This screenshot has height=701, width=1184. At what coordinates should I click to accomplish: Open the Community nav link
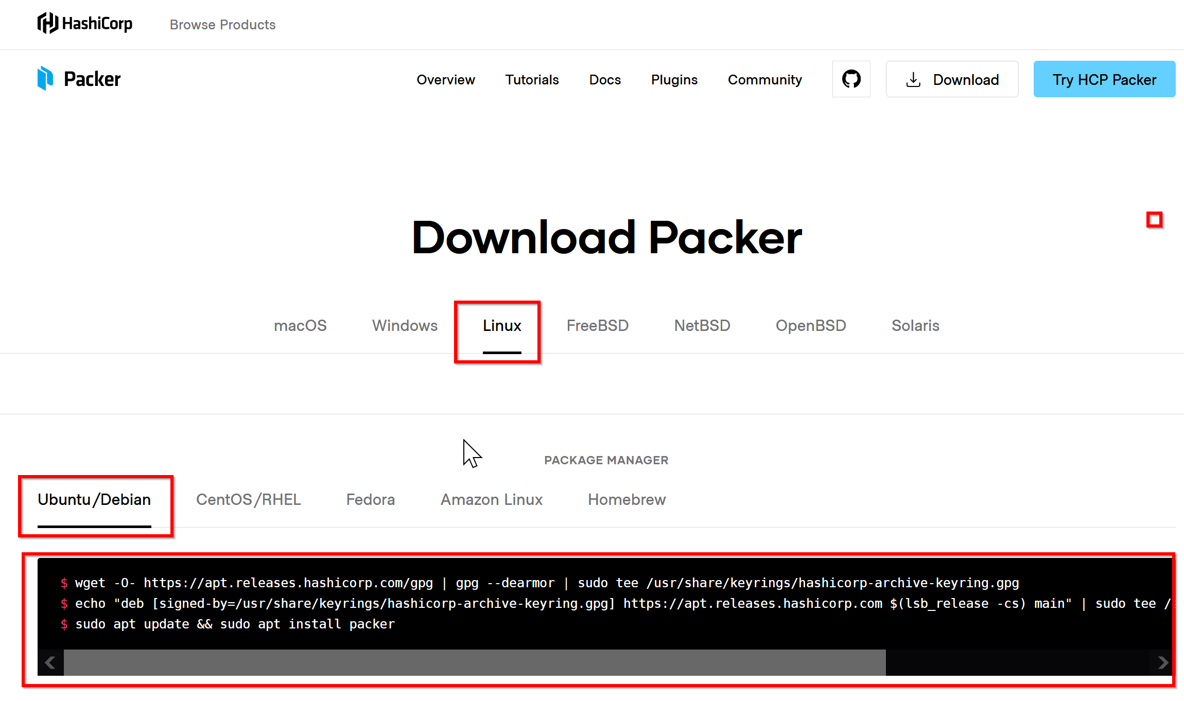click(x=765, y=80)
